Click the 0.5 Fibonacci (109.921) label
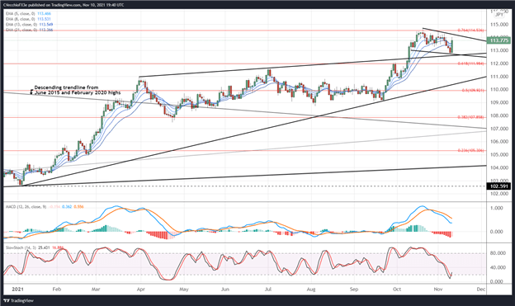The width and height of the screenshot is (515, 306). [471, 90]
